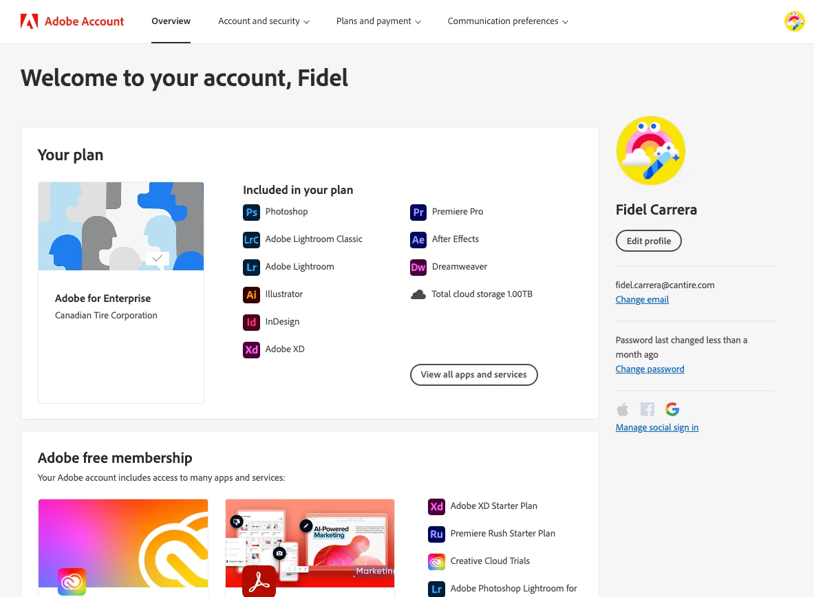Click the InDesign Id icon

click(252, 322)
